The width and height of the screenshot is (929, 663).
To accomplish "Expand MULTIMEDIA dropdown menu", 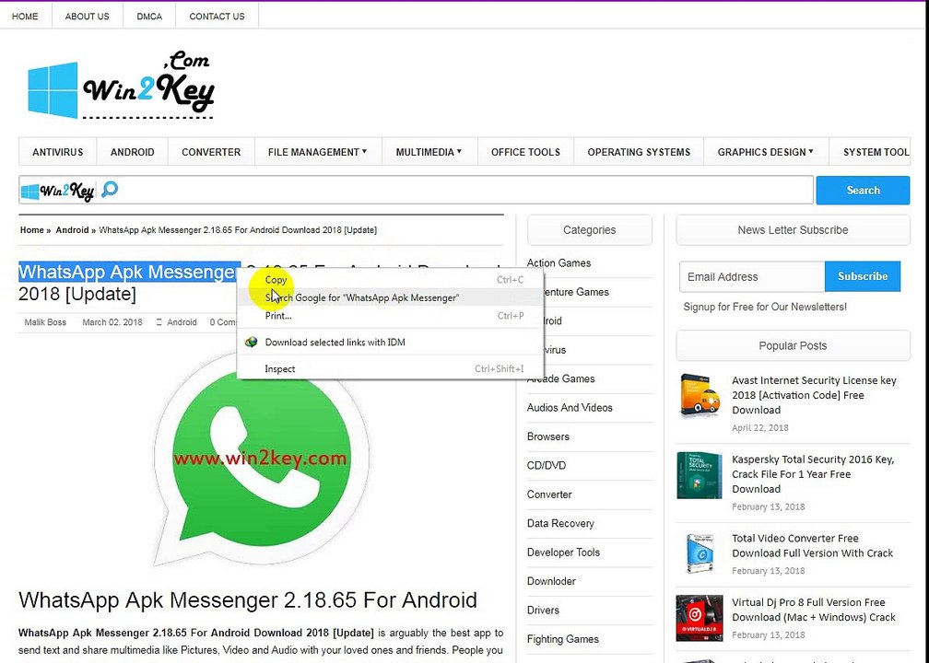I will tap(429, 152).
